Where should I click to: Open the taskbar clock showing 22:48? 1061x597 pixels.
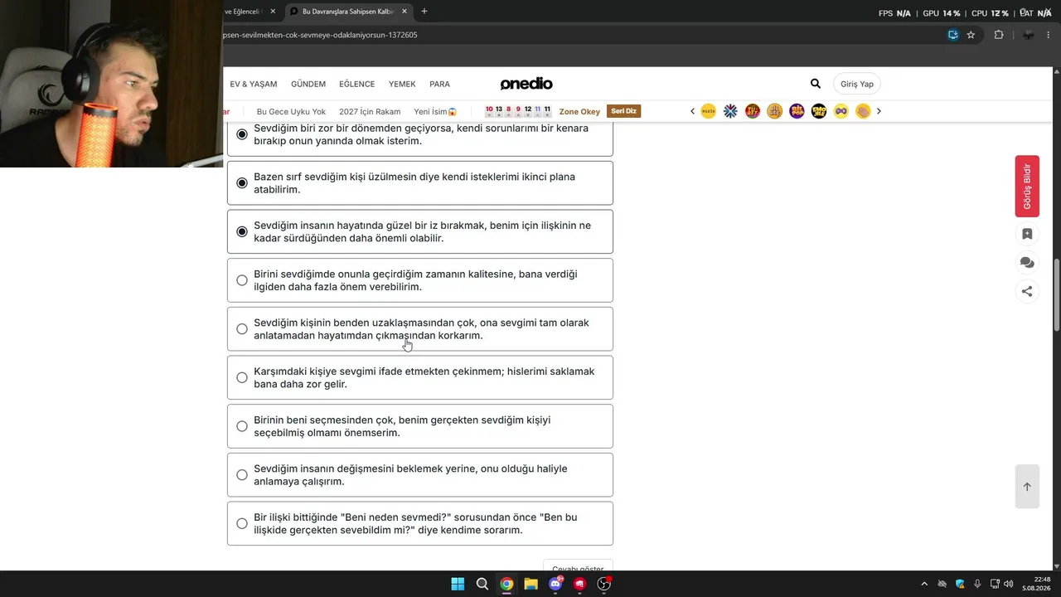coord(1036,584)
